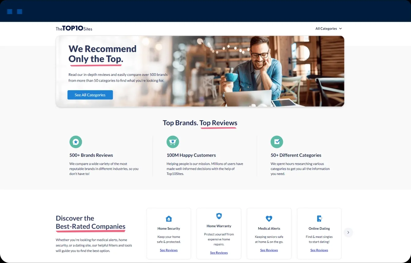Open See Reviews under Home Warranty
The width and height of the screenshot is (411, 263).
[219, 253]
